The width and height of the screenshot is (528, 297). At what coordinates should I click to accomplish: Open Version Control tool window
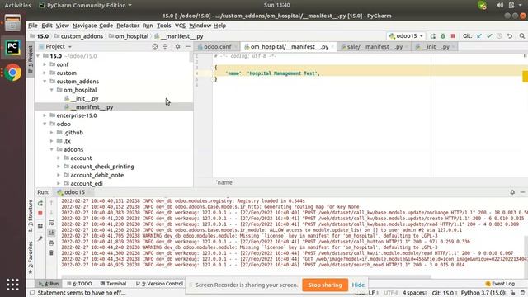point(159,284)
